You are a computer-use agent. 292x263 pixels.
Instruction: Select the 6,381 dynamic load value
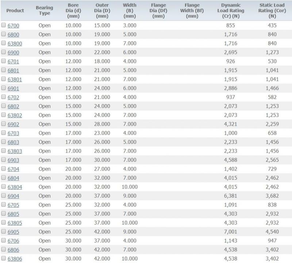pyautogui.click(x=231, y=196)
